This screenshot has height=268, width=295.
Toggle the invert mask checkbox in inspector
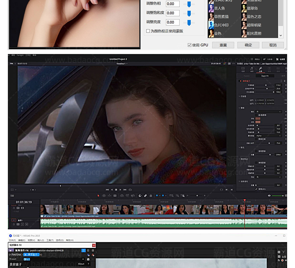click(x=256, y=139)
